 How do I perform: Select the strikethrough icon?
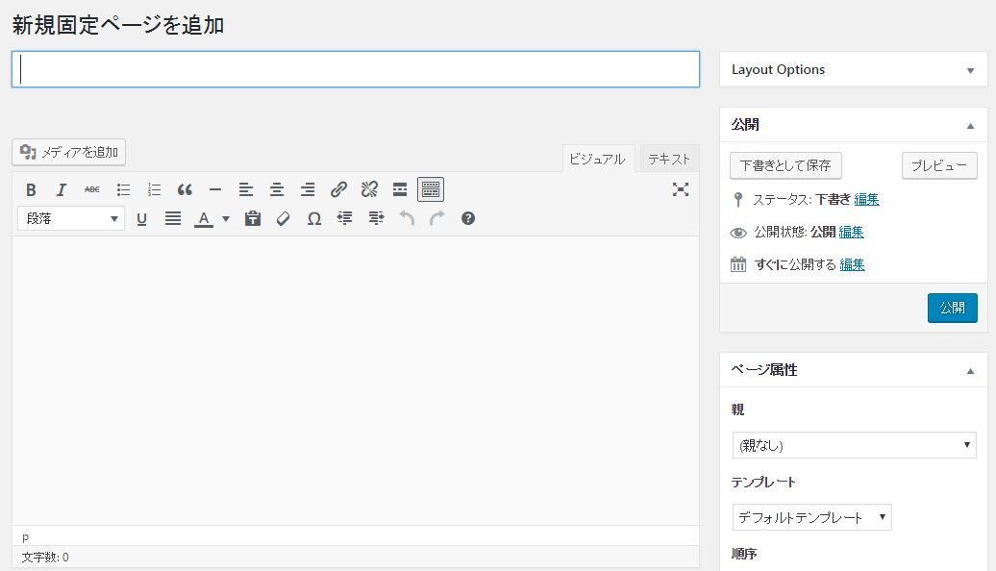pos(92,189)
